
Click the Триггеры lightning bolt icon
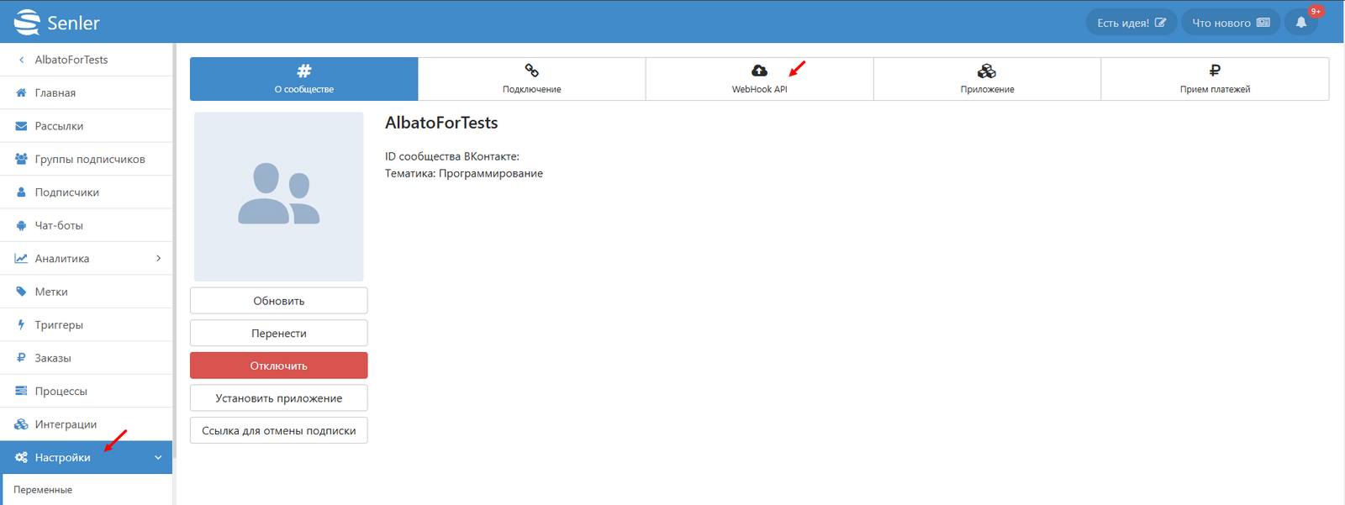(21, 324)
